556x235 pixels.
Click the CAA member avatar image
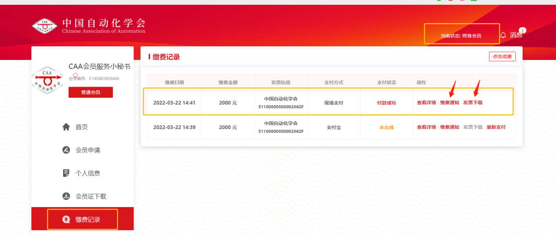point(47,80)
